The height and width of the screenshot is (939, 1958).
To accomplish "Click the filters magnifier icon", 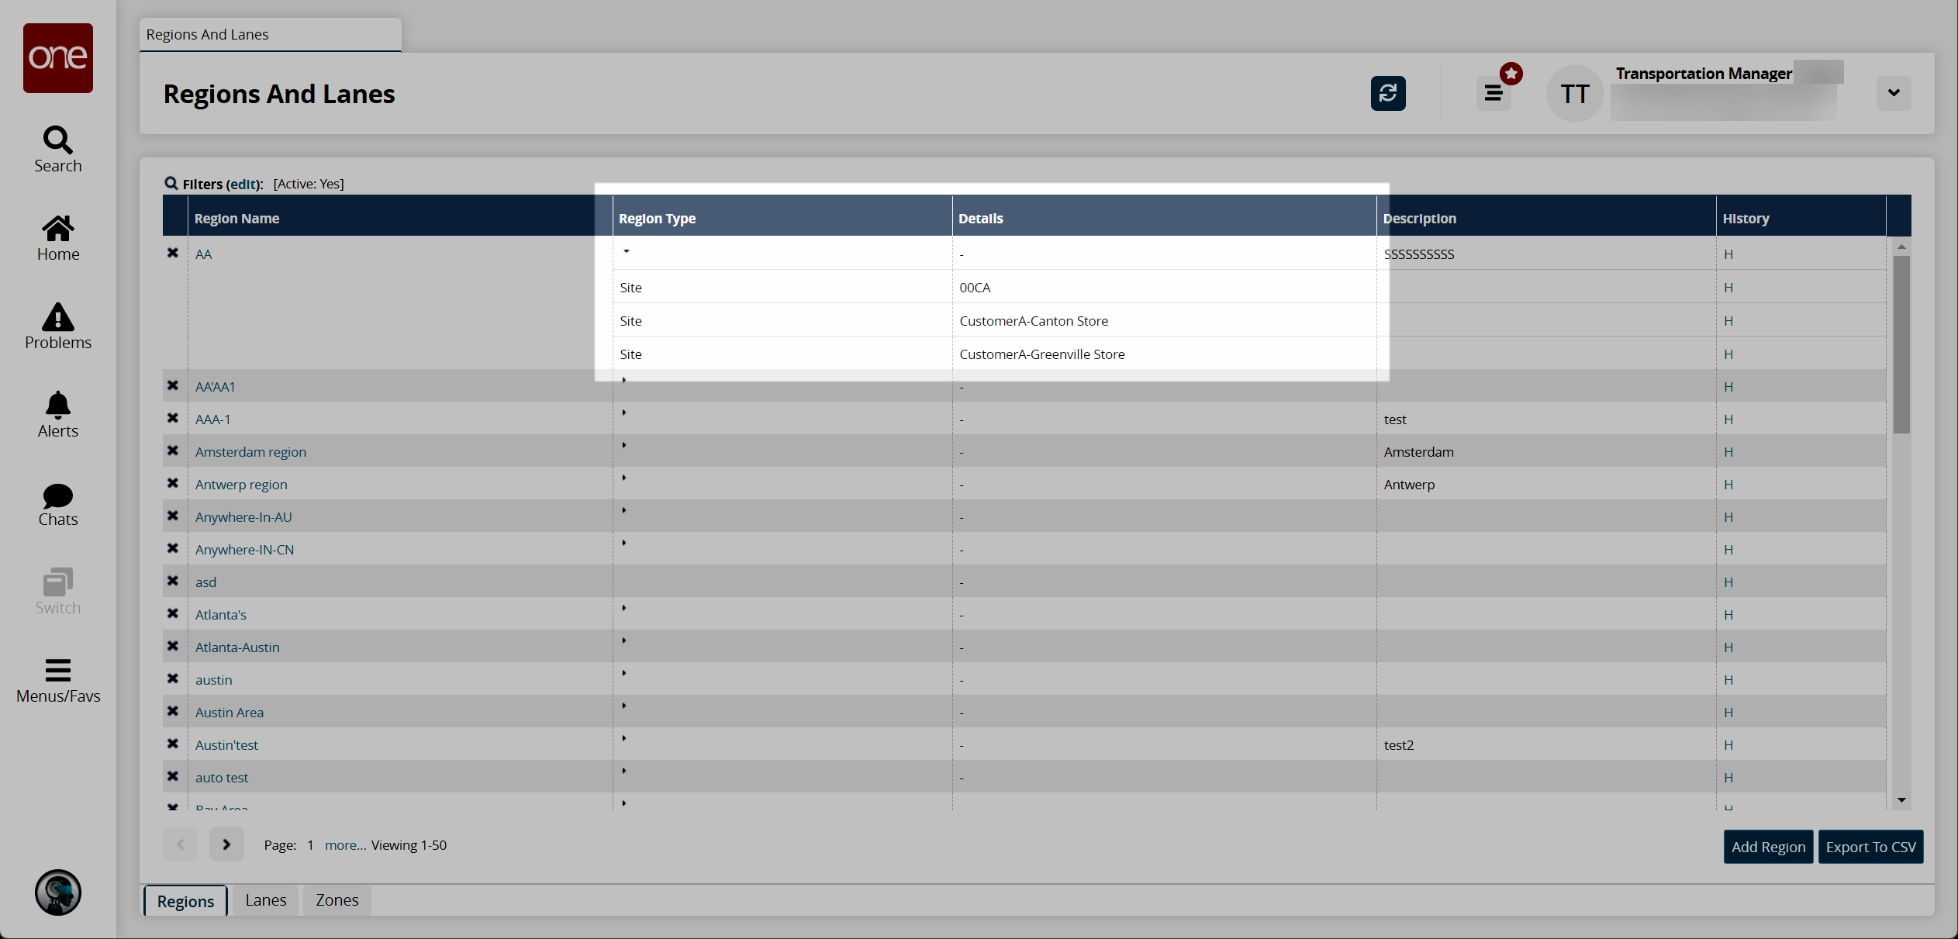I will [171, 183].
